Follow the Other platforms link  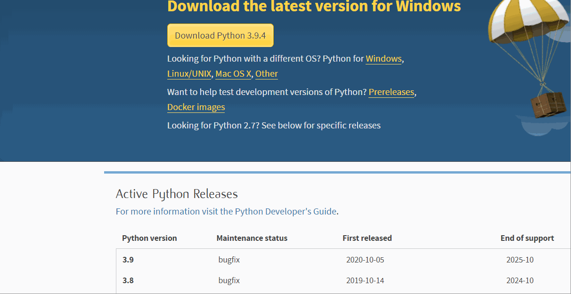tap(267, 74)
